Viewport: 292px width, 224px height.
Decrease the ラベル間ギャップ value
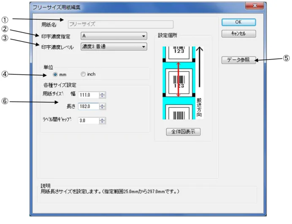coord(102,122)
